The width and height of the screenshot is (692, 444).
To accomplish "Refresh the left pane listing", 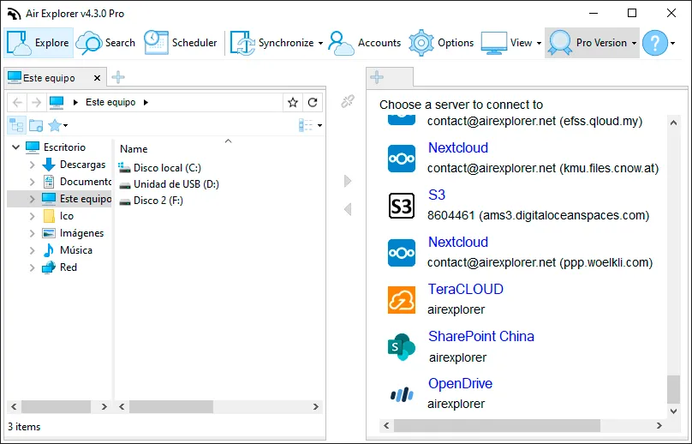I will (313, 103).
